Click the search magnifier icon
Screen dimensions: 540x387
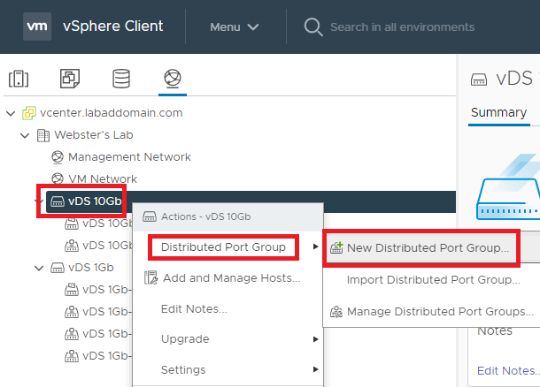[x=312, y=27]
